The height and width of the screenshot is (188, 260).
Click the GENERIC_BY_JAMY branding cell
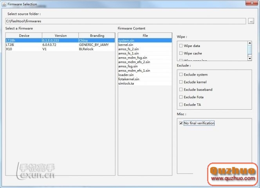97,45
